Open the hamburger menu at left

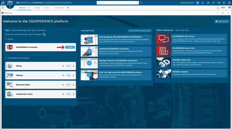coord(3,8)
